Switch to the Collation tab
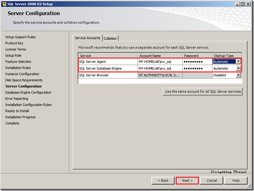 110,38
